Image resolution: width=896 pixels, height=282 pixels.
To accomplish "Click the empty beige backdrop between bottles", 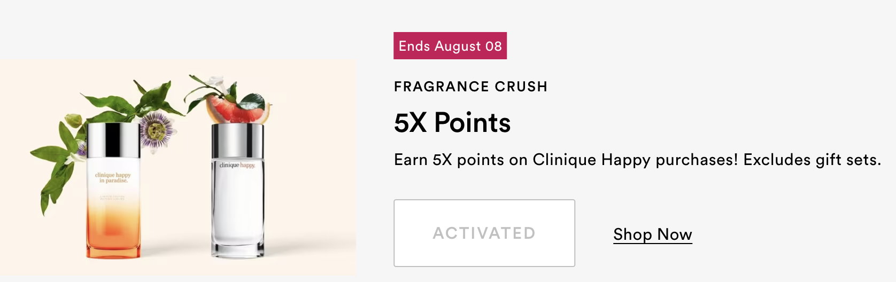I will click(x=176, y=214).
